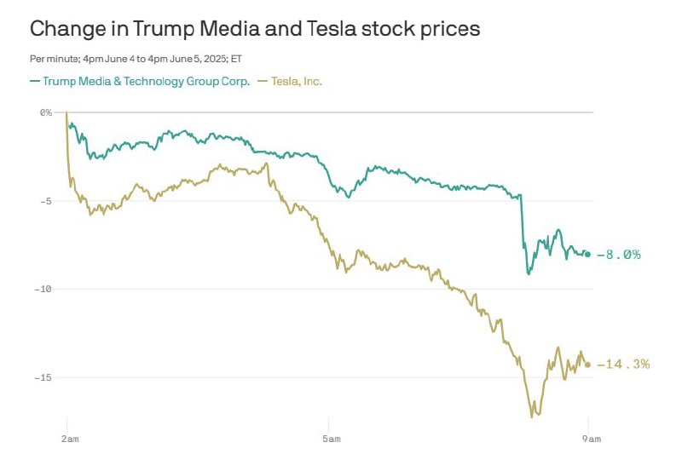The height and width of the screenshot is (471, 682).
Task: Click the Trump Media legend label
Action: 146,81
